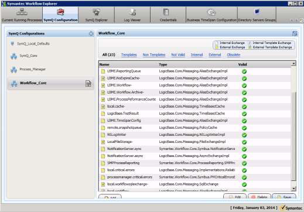
Task: Open the Credentials tab
Action: click(168, 15)
